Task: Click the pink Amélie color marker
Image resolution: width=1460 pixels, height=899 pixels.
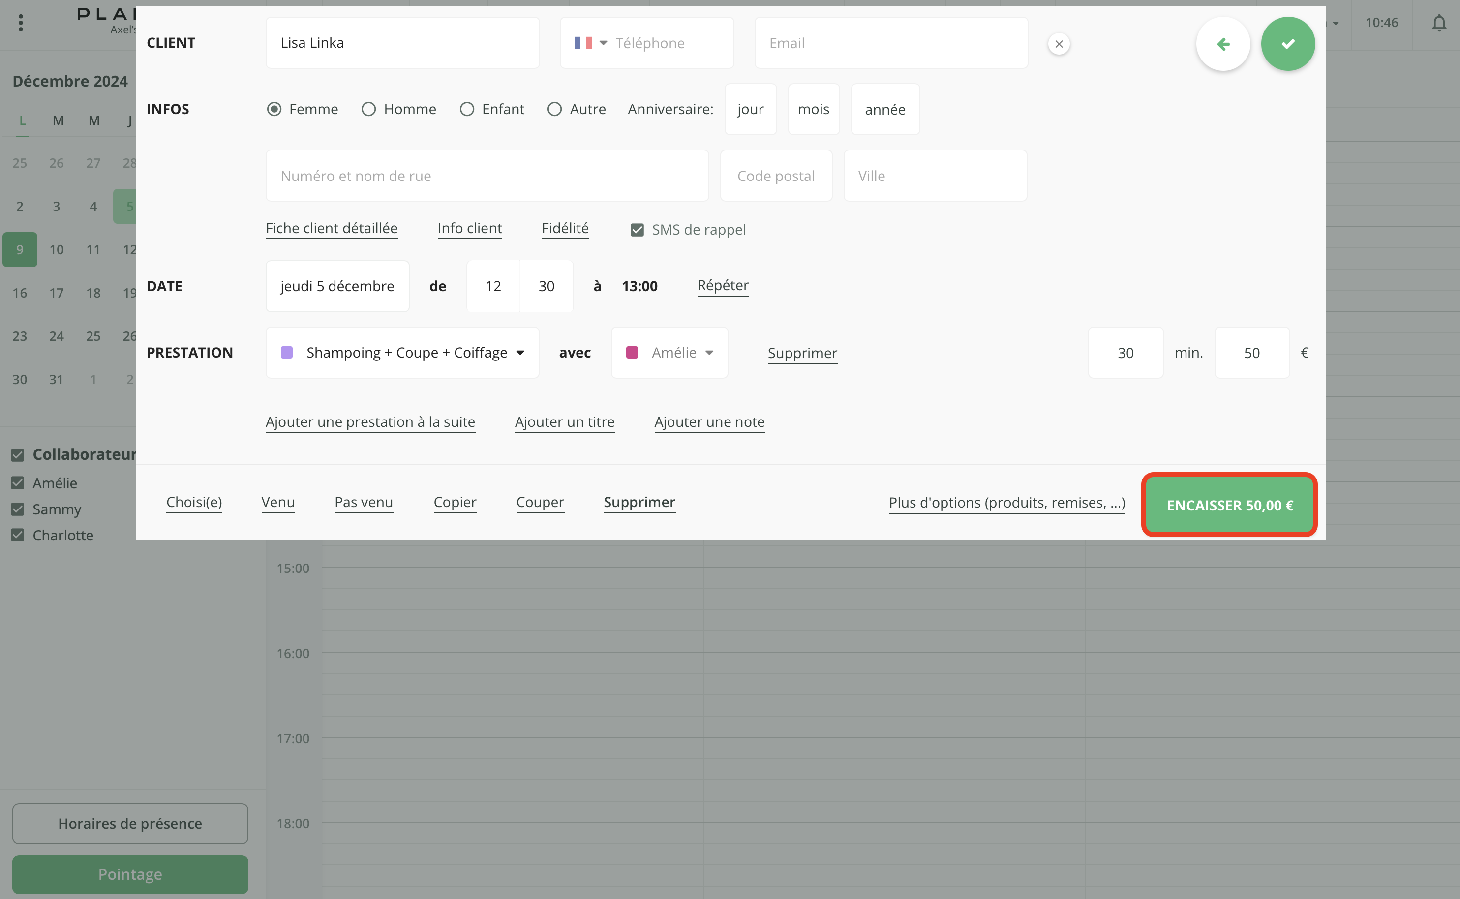Action: pos(632,353)
